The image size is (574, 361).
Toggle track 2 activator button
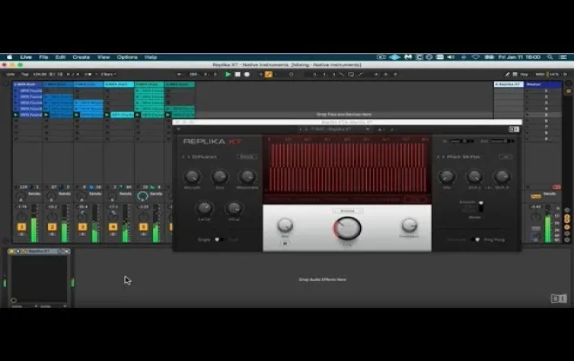(52, 227)
